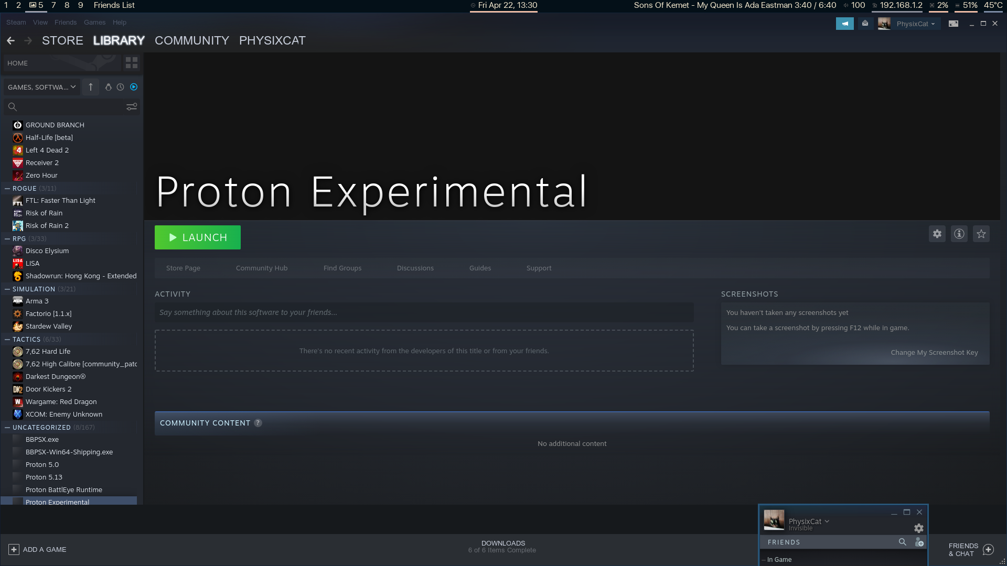Image resolution: width=1007 pixels, height=566 pixels.
Task: Open Proton Experimental settings gear
Action: (937, 234)
